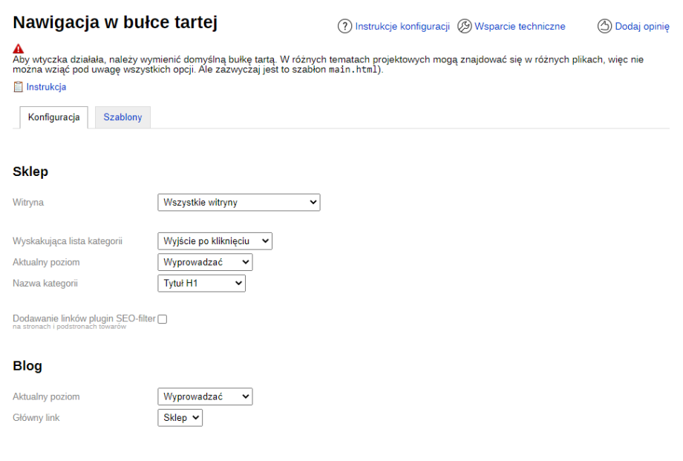Open the Instrukcja link below the warning

pyautogui.click(x=46, y=87)
